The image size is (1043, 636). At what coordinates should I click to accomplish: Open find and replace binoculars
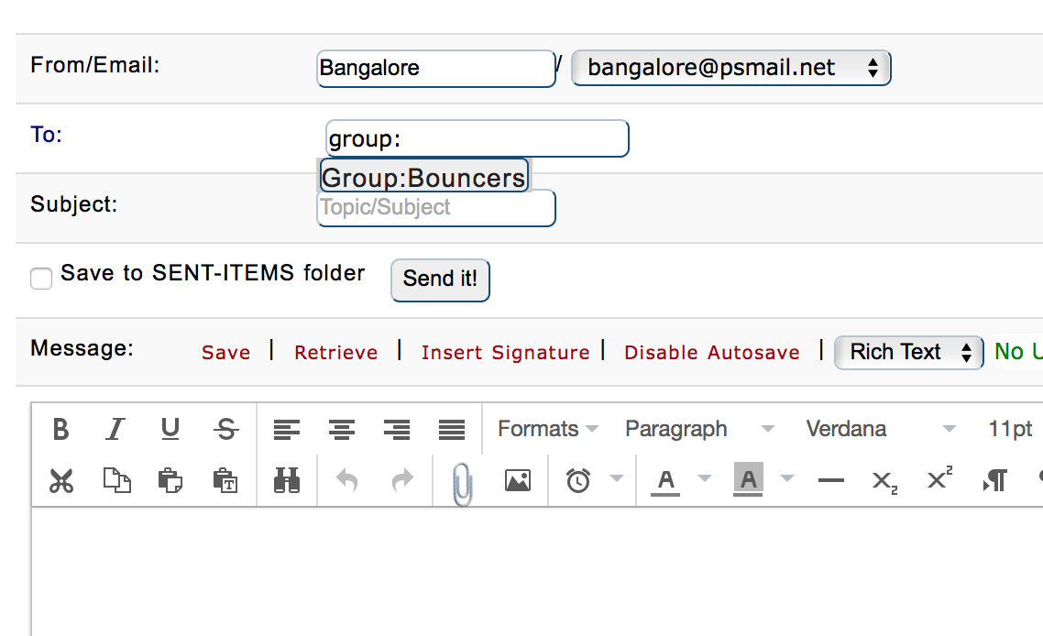(x=287, y=480)
